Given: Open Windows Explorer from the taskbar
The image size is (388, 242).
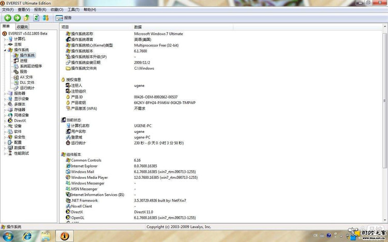Looking at the screenshot, I should point(46,236).
